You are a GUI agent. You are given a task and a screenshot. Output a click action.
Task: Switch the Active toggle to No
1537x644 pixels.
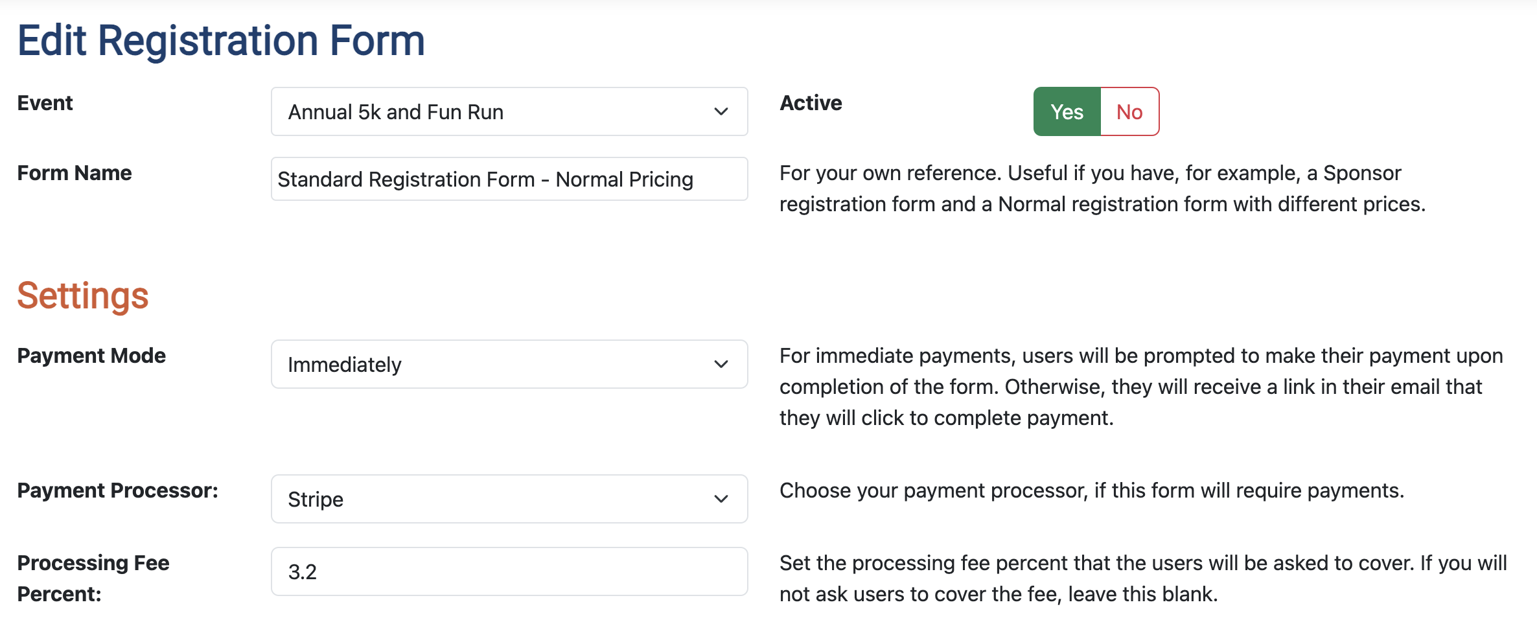pyautogui.click(x=1129, y=111)
